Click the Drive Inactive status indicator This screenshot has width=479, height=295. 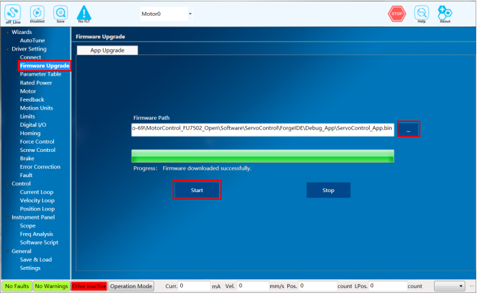coord(89,286)
